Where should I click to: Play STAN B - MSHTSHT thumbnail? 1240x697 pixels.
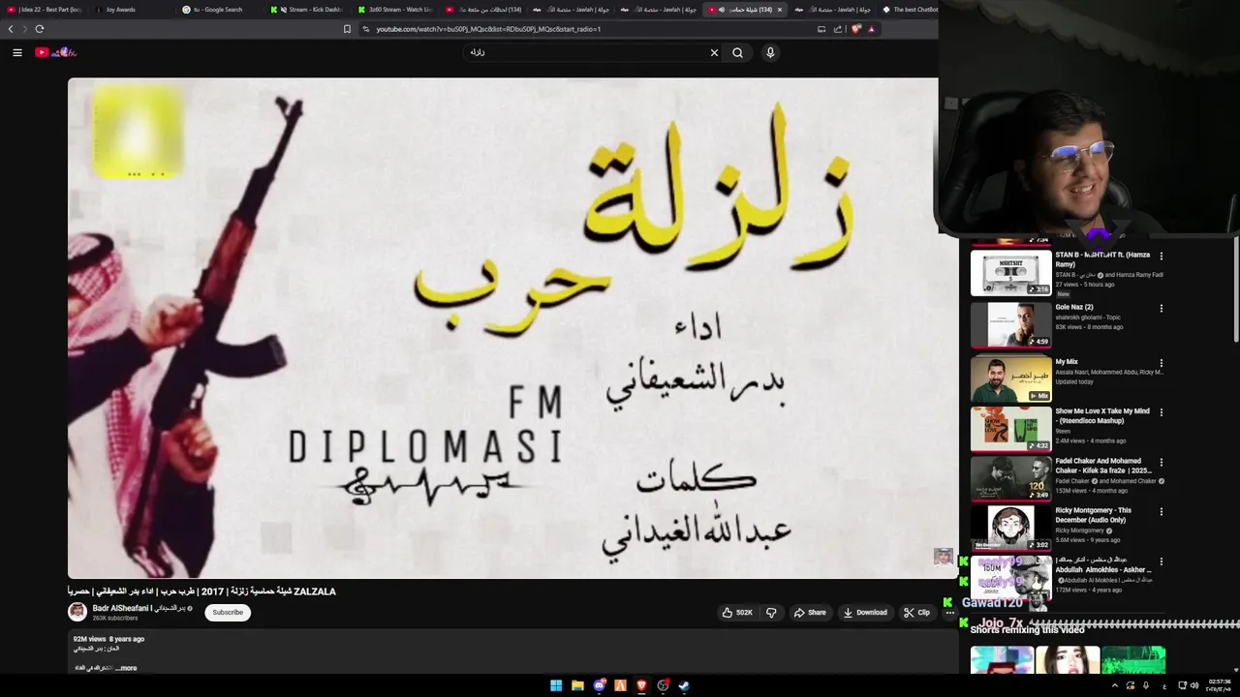[x=1010, y=274]
